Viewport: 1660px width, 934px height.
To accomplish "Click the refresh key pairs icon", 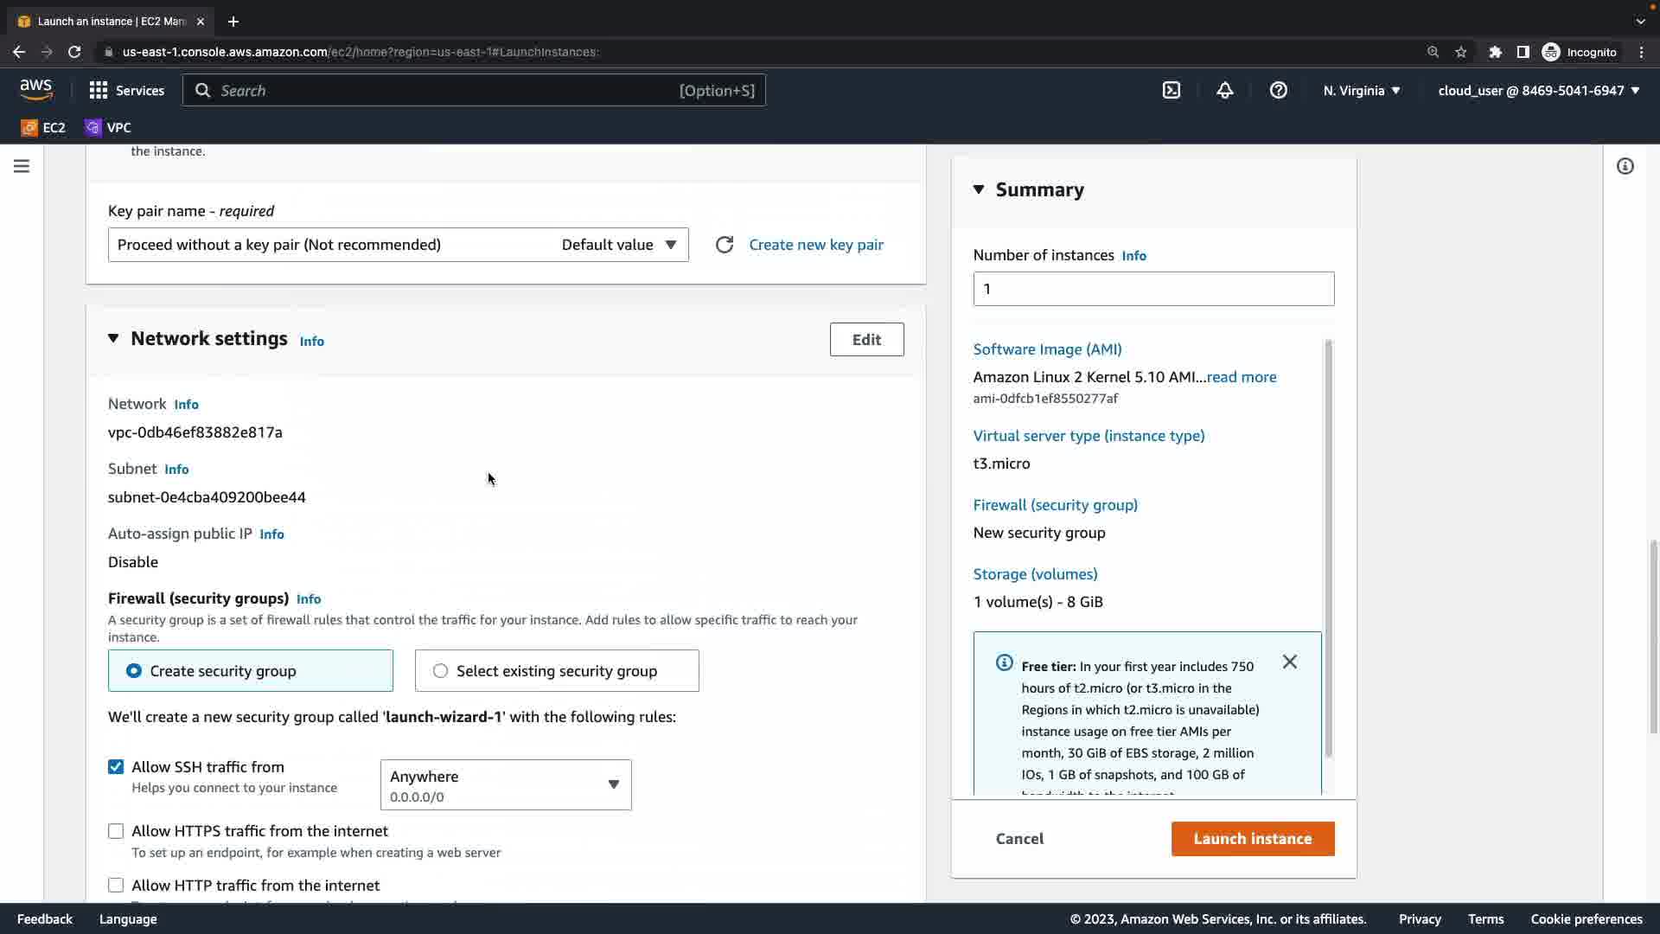I will coord(725,245).
